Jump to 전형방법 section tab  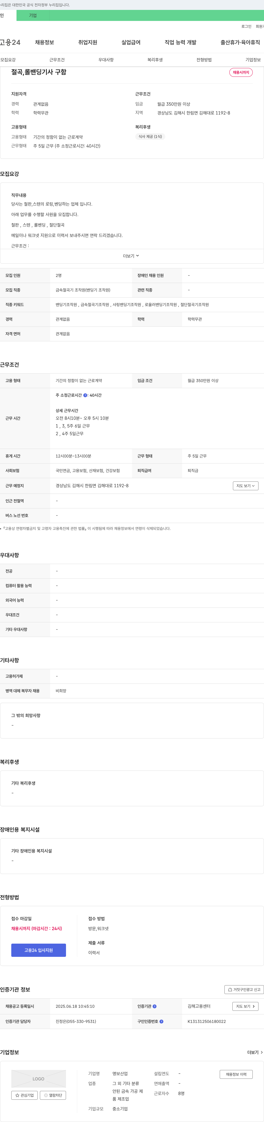point(204,60)
